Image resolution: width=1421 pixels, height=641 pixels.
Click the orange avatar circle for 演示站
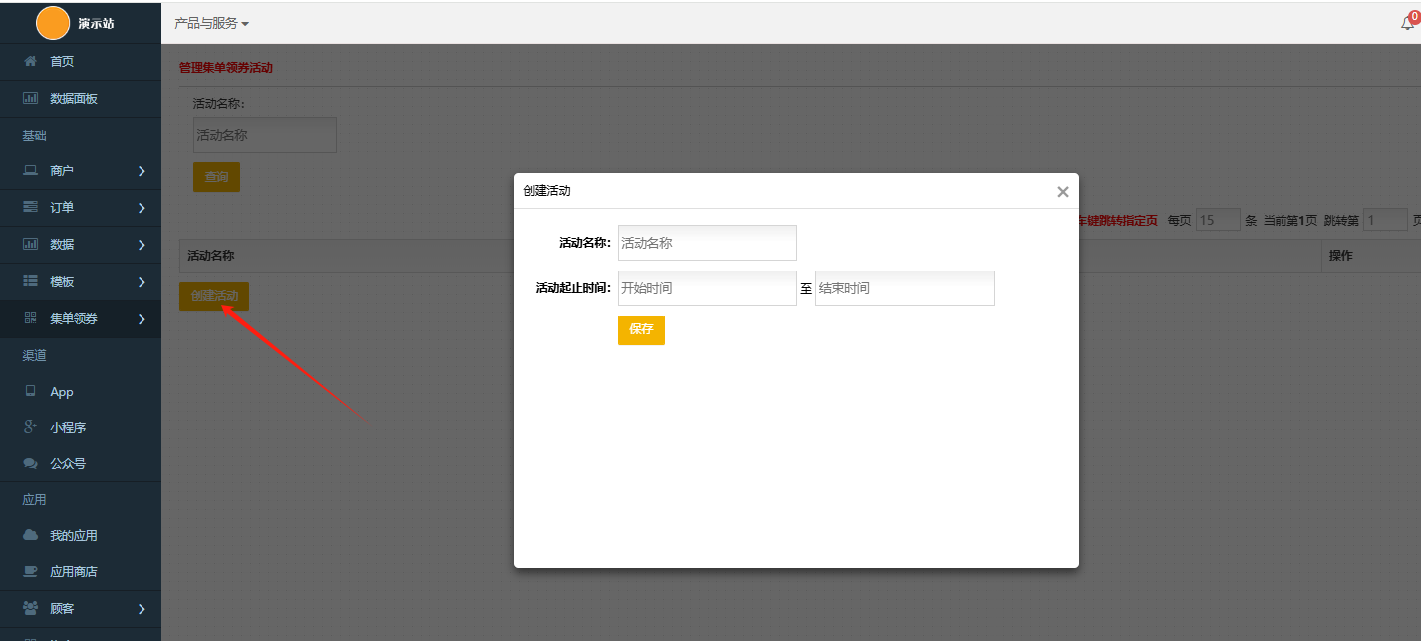[x=53, y=23]
